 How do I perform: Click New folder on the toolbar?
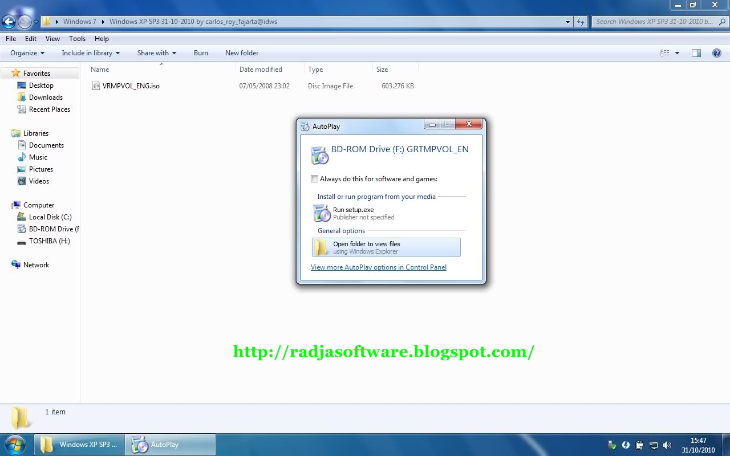(242, 52)
